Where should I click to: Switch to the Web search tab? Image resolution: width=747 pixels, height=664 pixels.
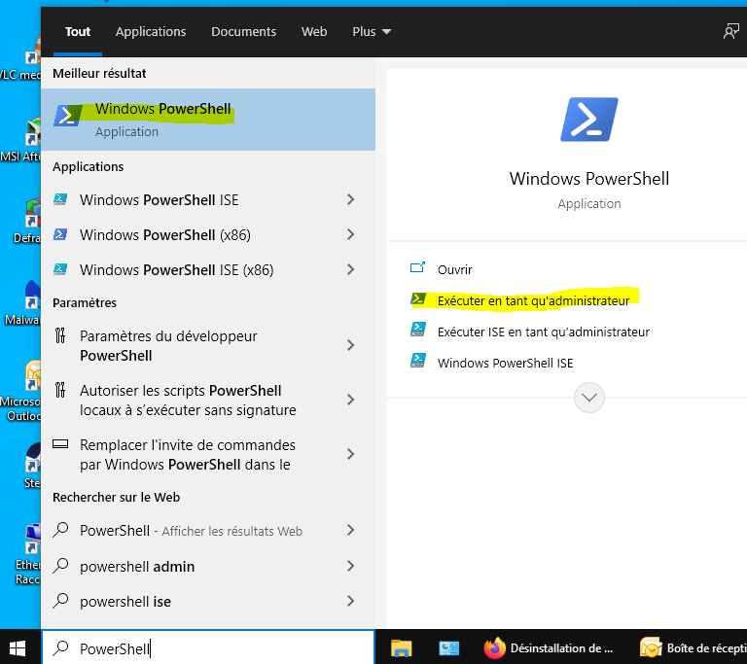[x=314, y=31]
